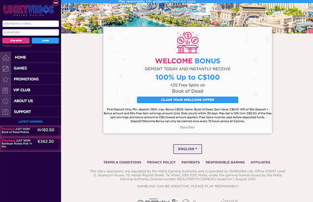Click the 100% Up to C$100 text
The width and height of the screenshot is (313, 202).
coord(187,77)
